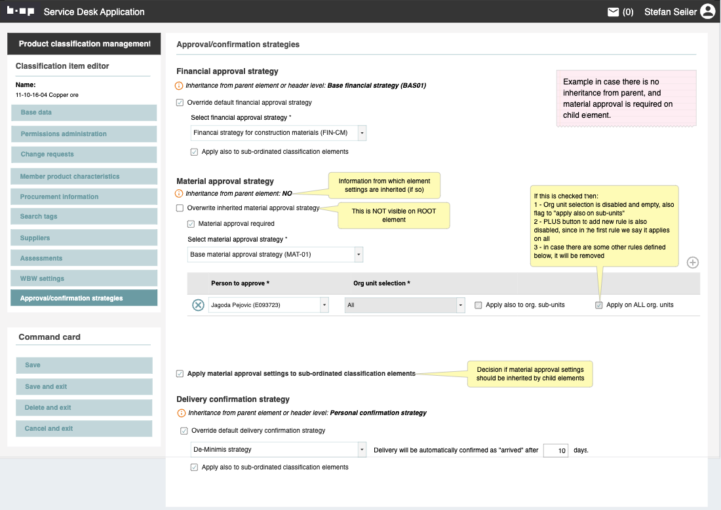721x510 pixels.
Task: Open the De-Minimis delivery strategy dropdown
Action: click(362, 450)
